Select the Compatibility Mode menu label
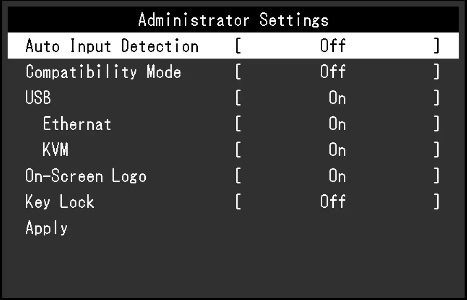This screenshot has height=300, width=467. point(103,72)
